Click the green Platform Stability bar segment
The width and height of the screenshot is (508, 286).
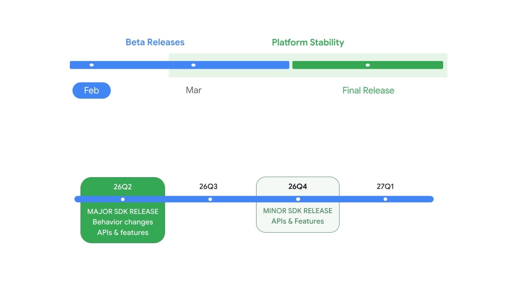(x=330, y=65)
